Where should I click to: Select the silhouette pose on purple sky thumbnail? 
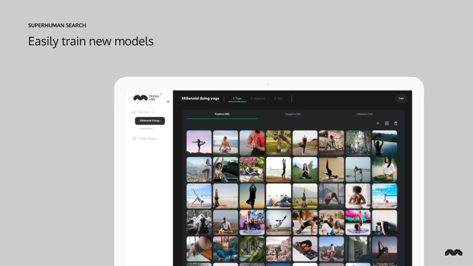(199, 143)
